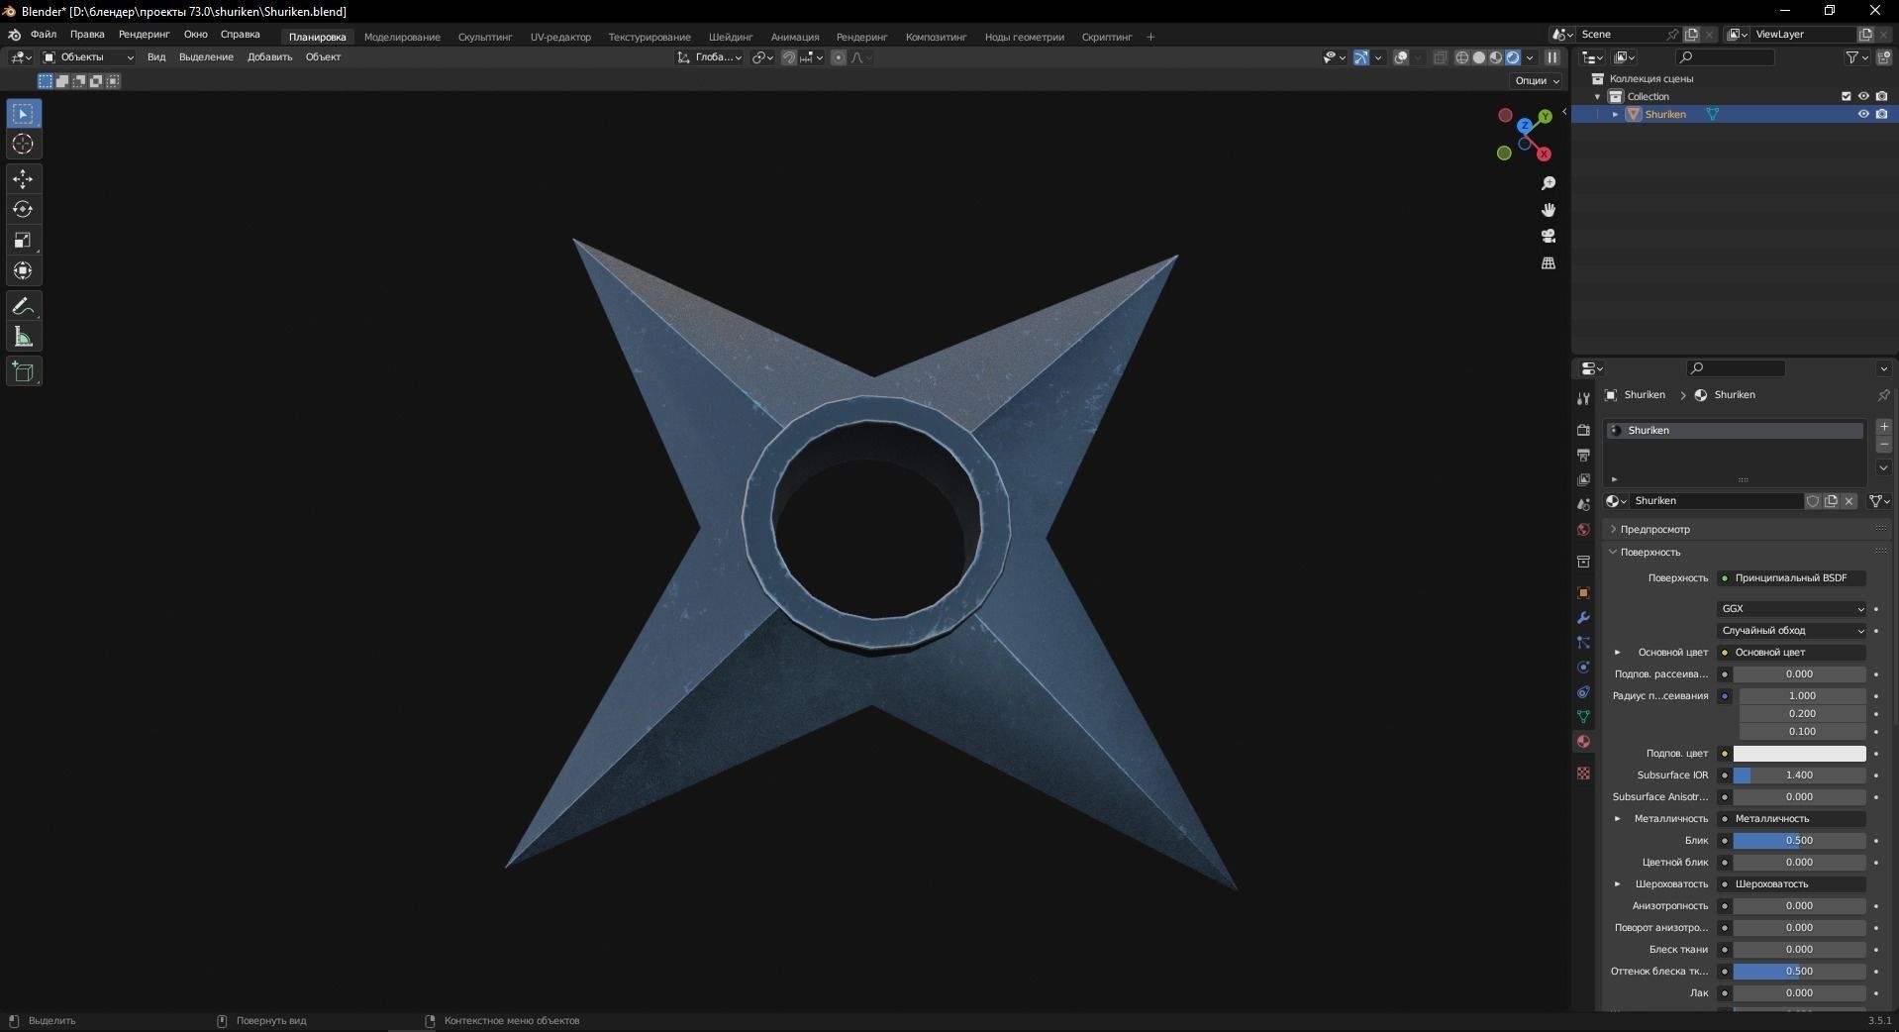
Task: Click the pan view hand icon
Action: 1549,210
